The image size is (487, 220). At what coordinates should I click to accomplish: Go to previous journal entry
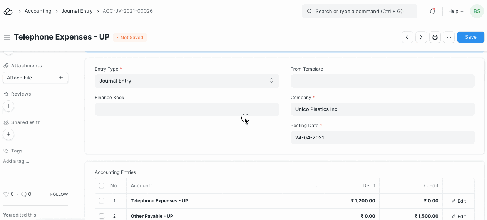[407, 37]
